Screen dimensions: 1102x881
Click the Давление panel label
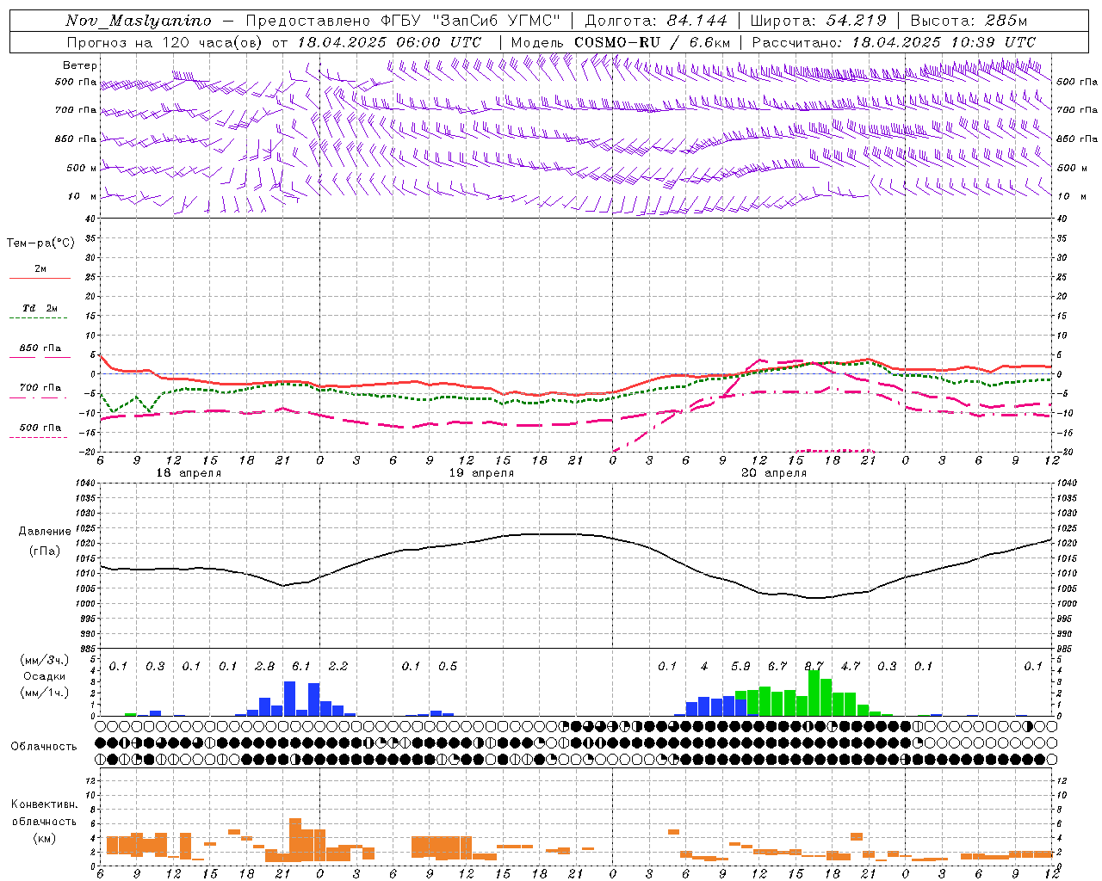coord(45,532)
